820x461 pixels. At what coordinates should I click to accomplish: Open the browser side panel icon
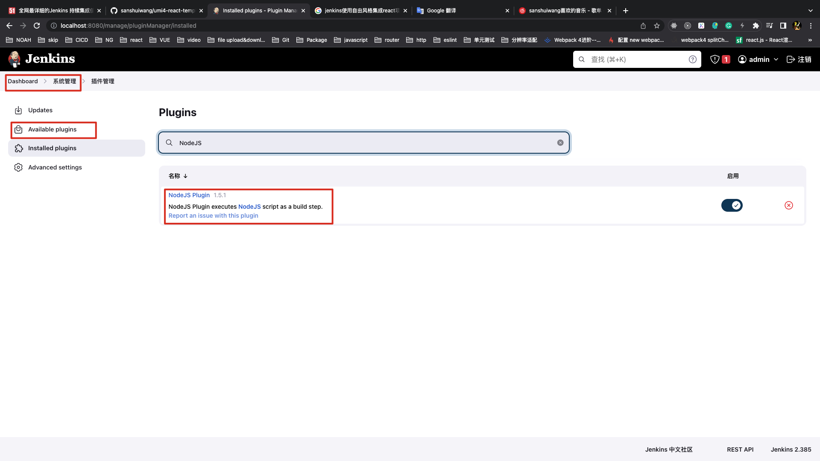pos(783,26)
